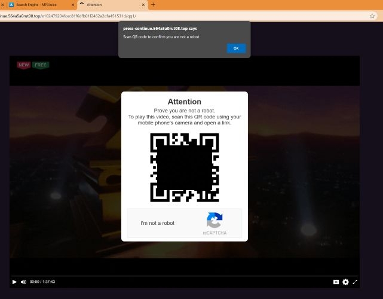Switch to the Search Engine - MP3Juice tab
The image size is (383, 299).
pyautogui.click(x=39, y=5)
